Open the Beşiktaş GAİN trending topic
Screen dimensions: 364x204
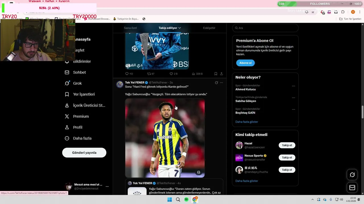pyautogui.click(x=245, y=113)
